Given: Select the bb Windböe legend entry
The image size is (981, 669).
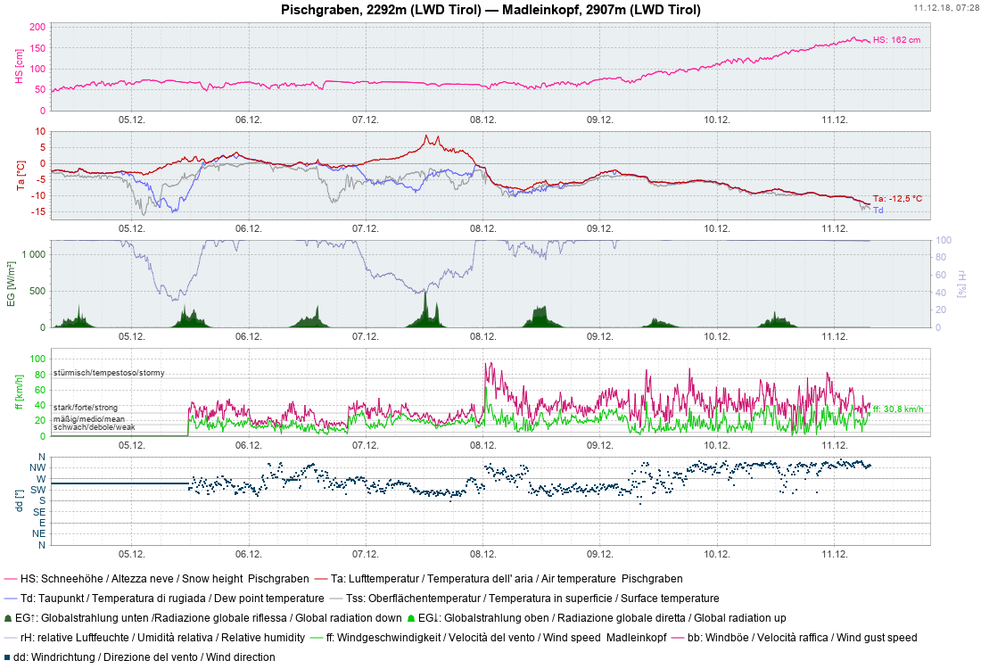Looking at the screenshot, I should tap(795, 638).
